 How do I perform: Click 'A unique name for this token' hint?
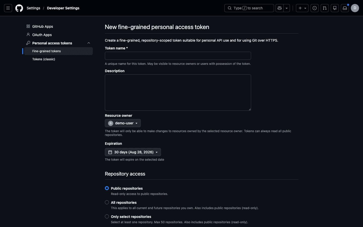click(x=178, y=64)
